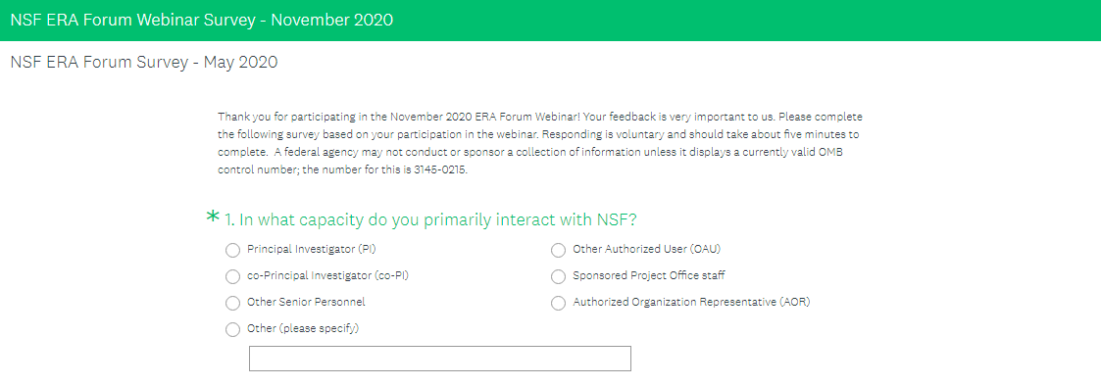This screenshot has width=1101, height=386.
Task: Choose the co-Principal Investigator (co-PI) radio circle
Action: [x=232, y=277]
